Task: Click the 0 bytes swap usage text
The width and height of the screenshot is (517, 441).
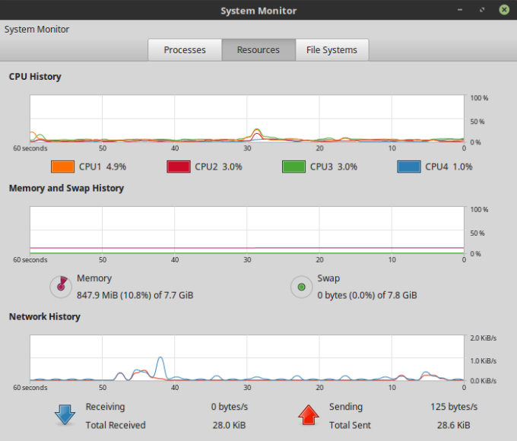Action: point(367,295)
